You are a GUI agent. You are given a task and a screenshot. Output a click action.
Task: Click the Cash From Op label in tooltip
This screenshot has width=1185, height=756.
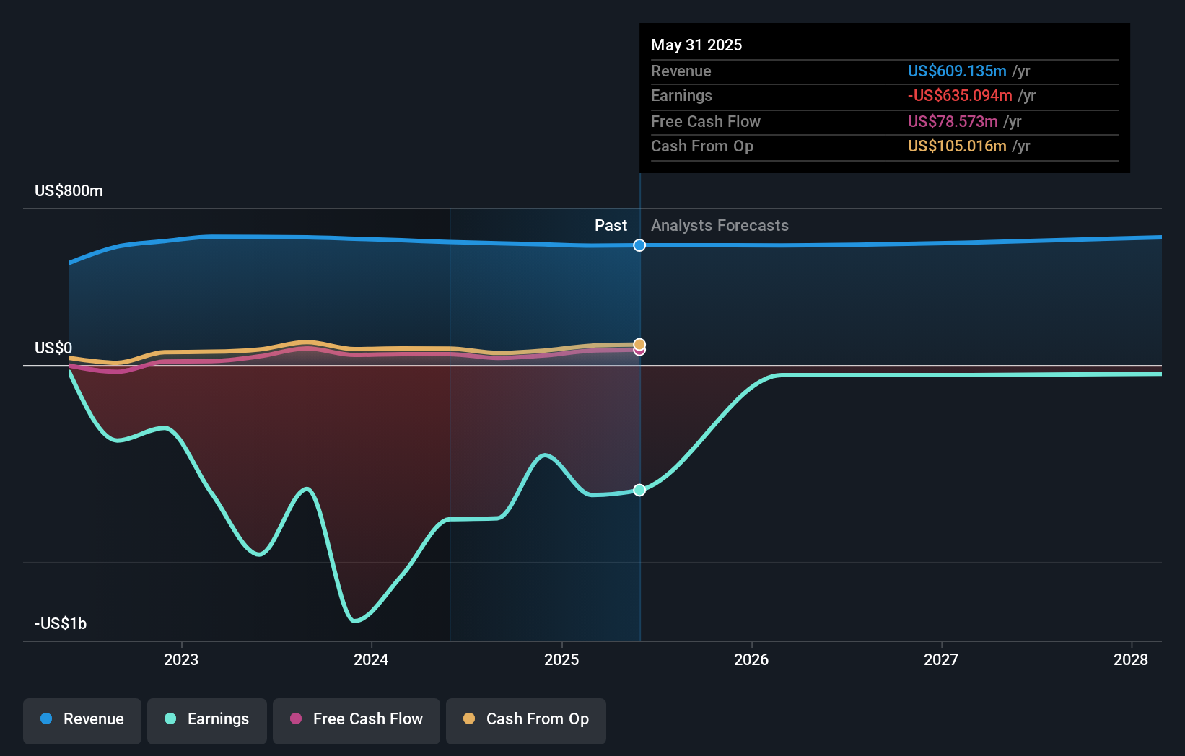point(702,146)
